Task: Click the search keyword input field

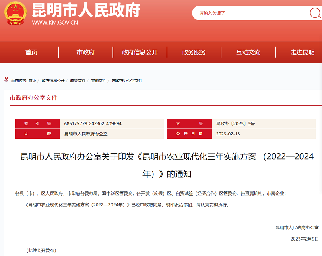Action: (252, 13)
